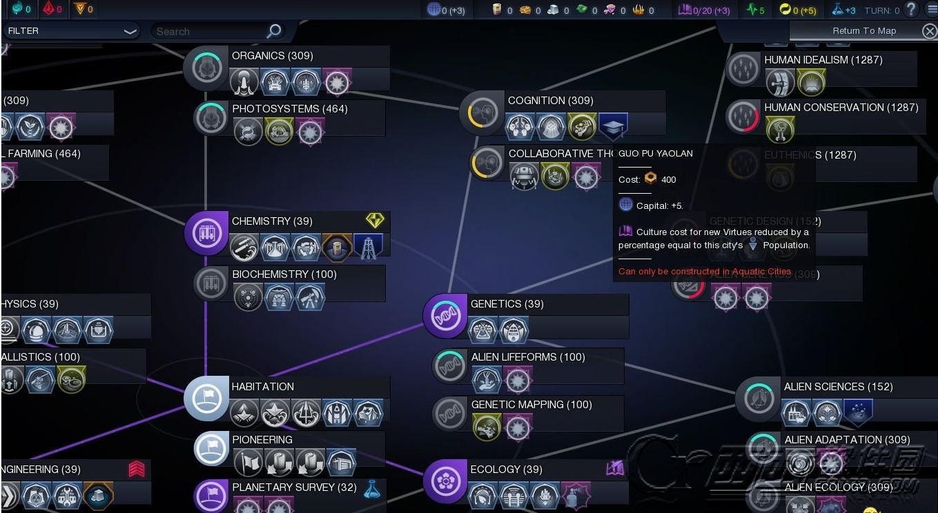Open the help question mark icon

click(x=911, y=10)
